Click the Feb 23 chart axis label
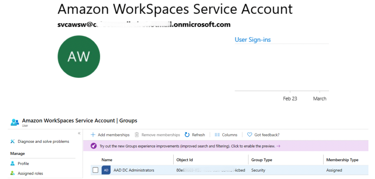This screenshot has width=375, height=179. tap(290, 99)
